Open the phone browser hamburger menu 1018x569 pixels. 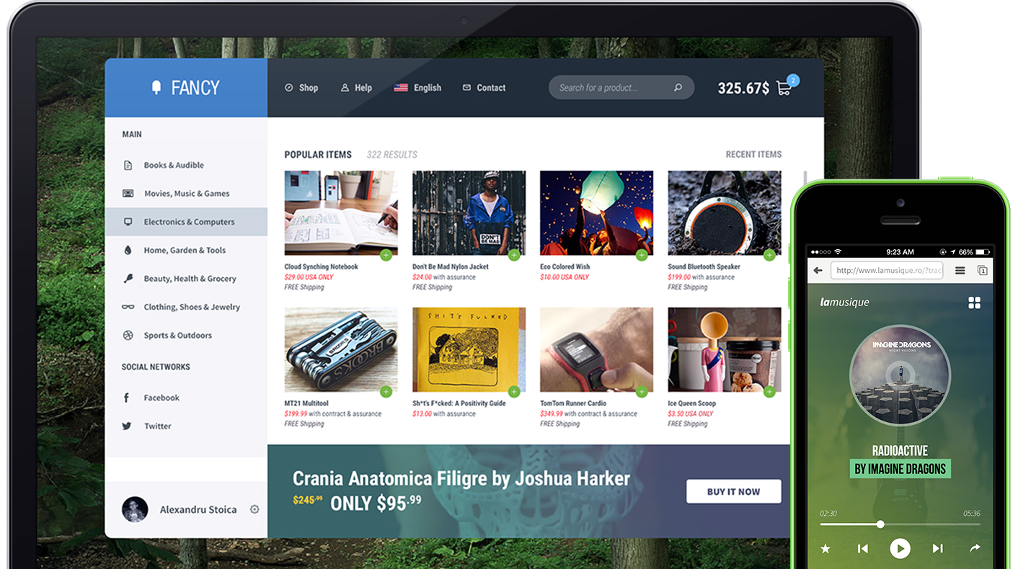[x=960, y=271]
